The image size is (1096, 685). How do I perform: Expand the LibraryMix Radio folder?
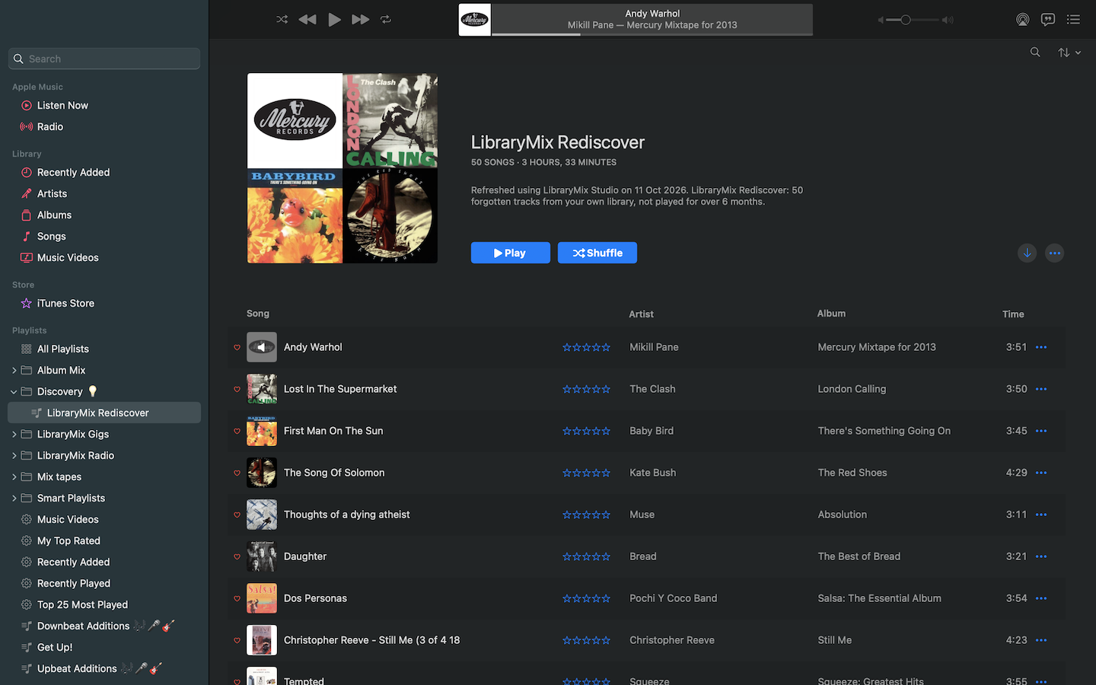click(x=14, y=456)
